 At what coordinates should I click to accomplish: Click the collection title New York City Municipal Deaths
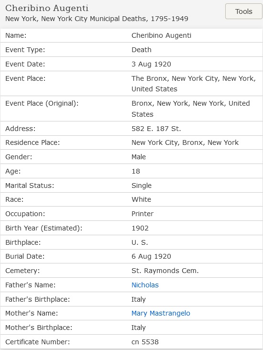coord(97,19)
